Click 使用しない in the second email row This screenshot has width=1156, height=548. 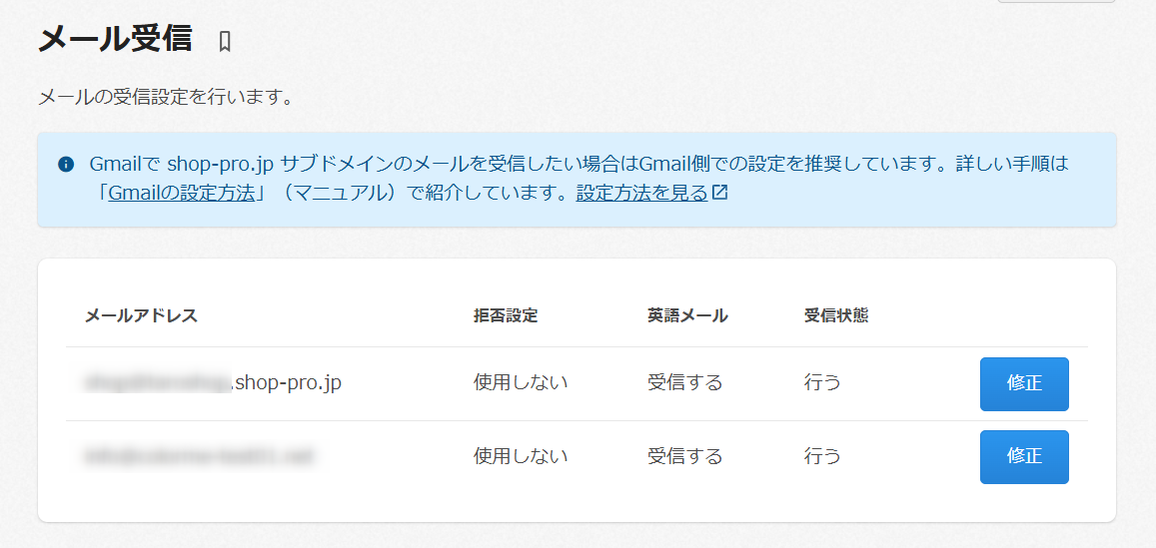(521, 456)
